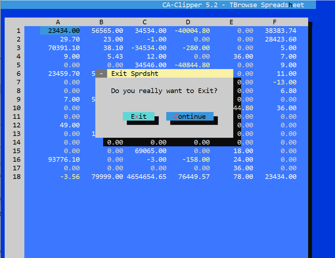Click row number 18

pos(17,176)
